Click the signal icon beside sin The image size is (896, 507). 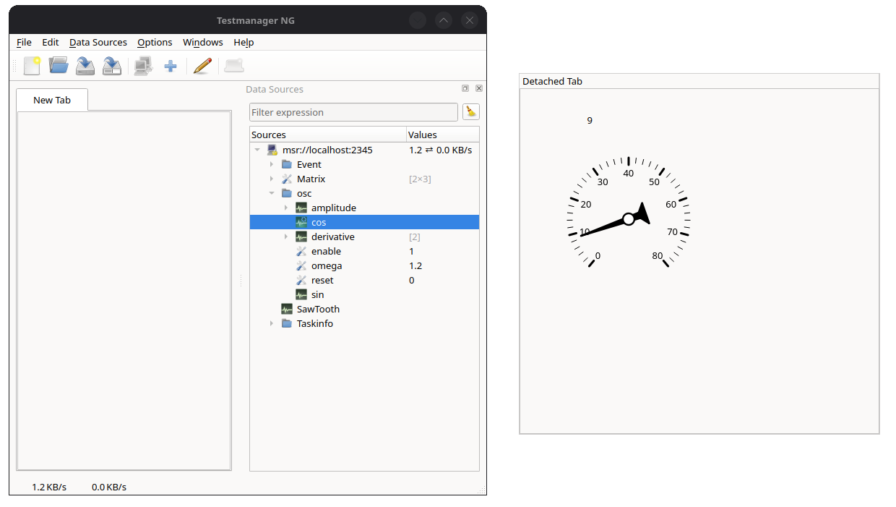pyautogui.click(x=301, y=294)
